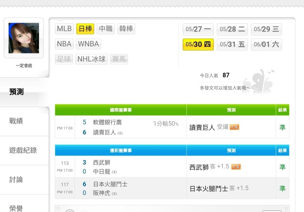Open the 預測 sidebar section
The width and height of the screenshot is (304, 212).
24,92
